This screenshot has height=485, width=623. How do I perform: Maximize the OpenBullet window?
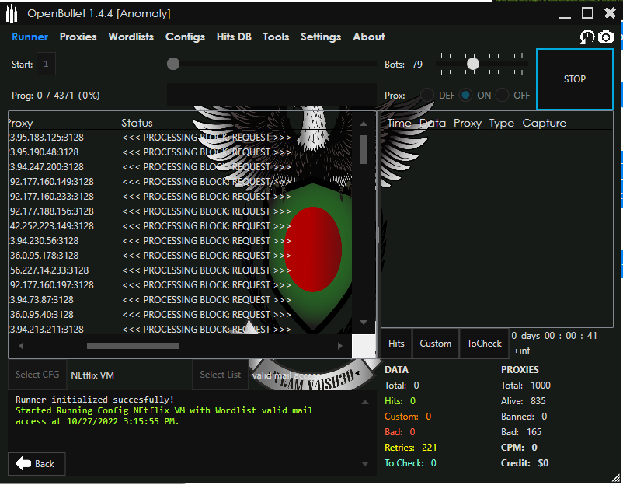(587, 13)
